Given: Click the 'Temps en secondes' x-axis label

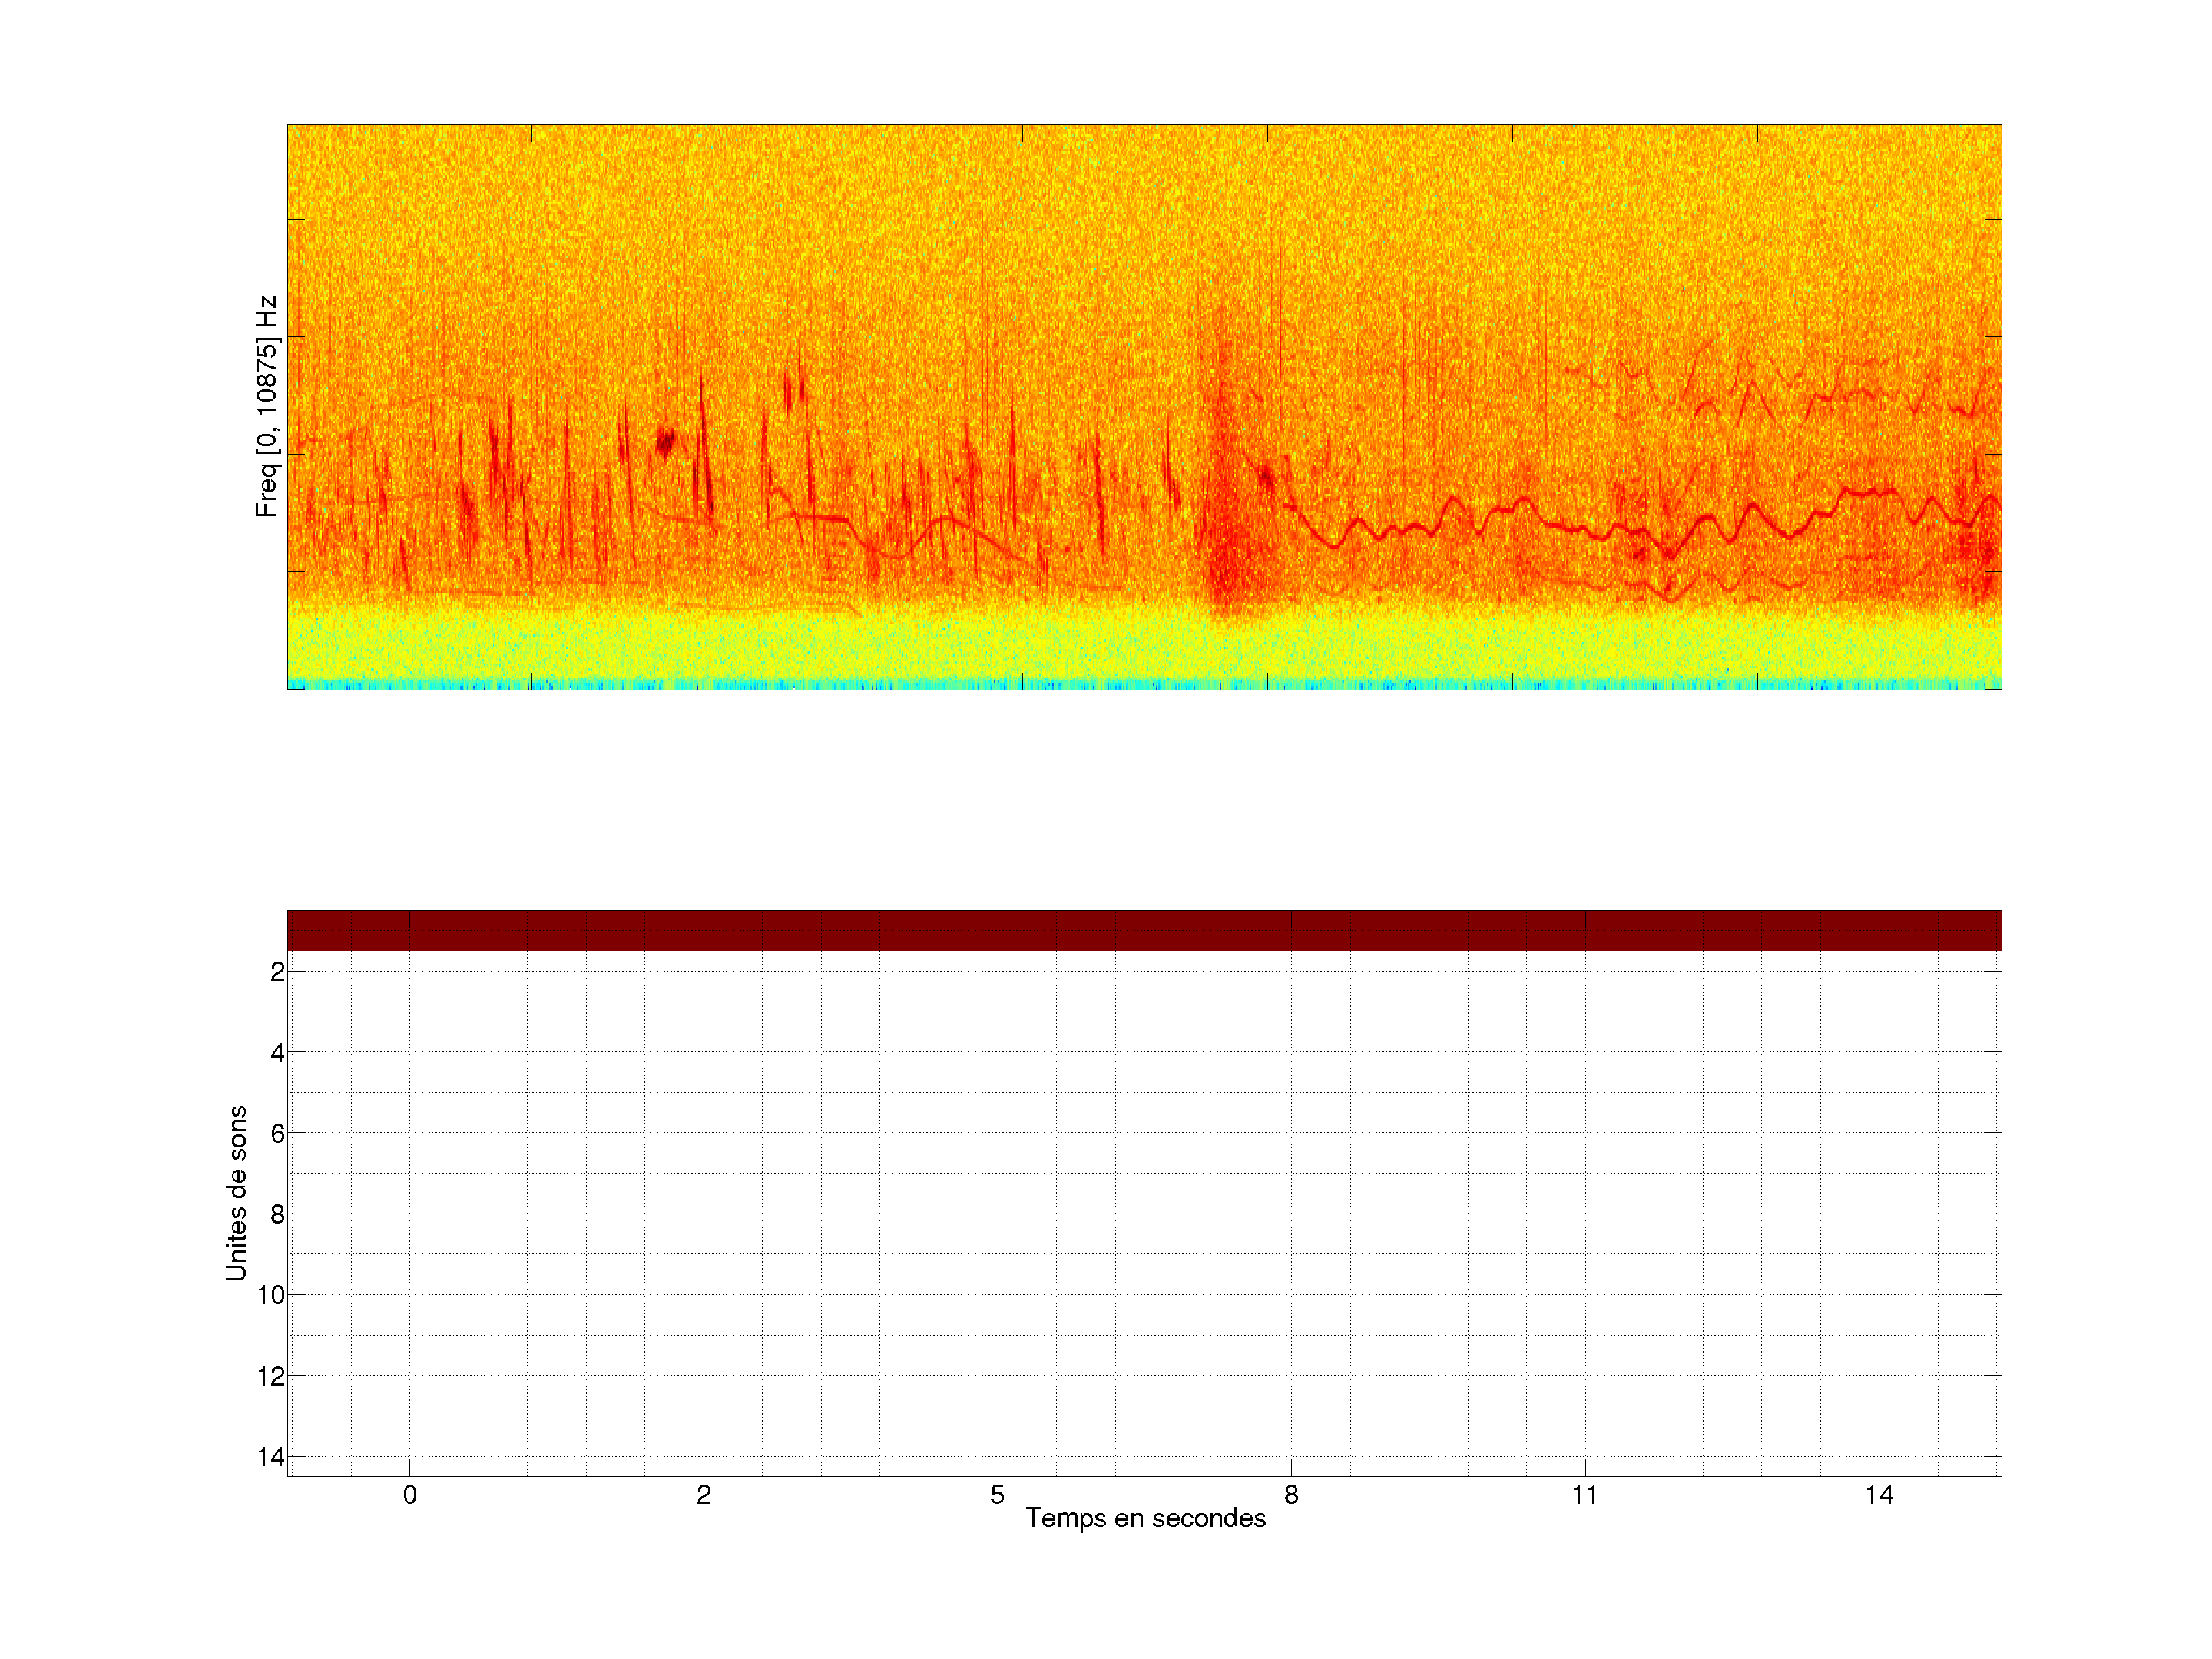Looking at the screenshot, I should click(1145, 1518).
